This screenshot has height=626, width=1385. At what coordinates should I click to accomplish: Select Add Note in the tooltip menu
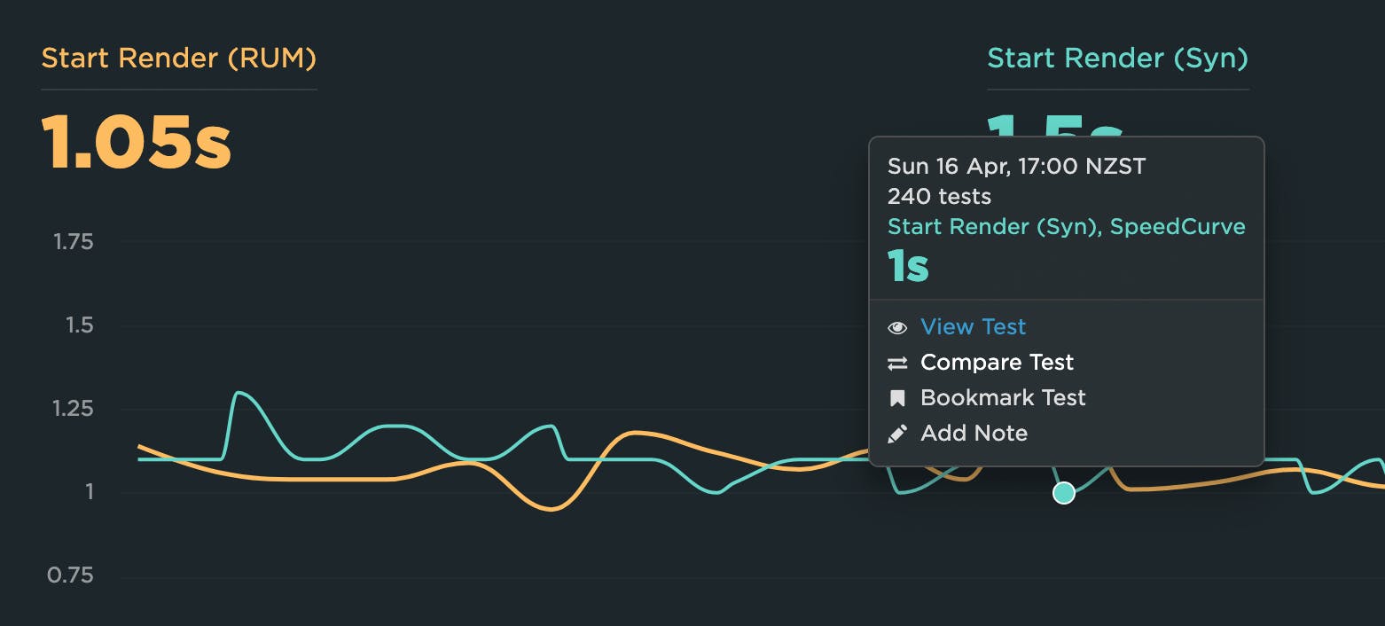tap(974, 434)
